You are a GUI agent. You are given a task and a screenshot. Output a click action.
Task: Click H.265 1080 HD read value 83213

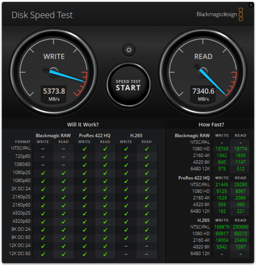(241, 233)
